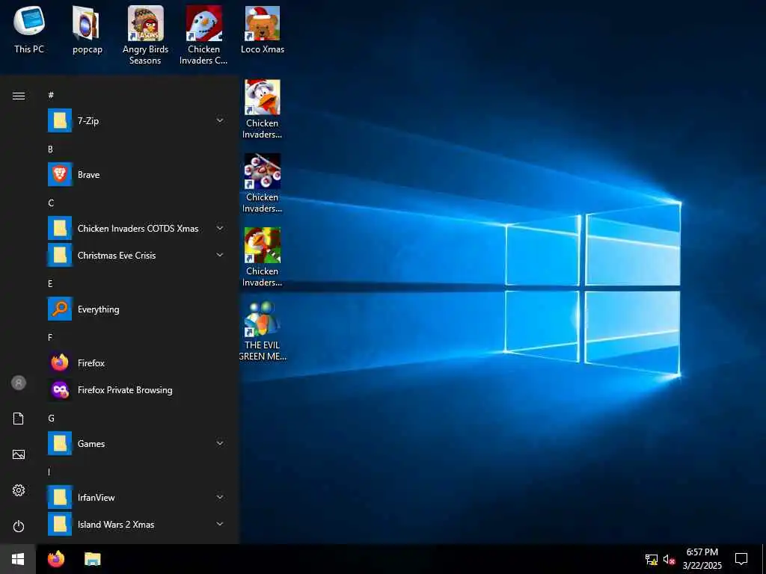Open Firefox from the taskbar

tap(56, 559)
